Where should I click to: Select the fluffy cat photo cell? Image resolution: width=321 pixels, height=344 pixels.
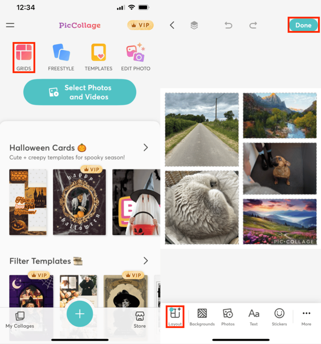coord(202,207)
